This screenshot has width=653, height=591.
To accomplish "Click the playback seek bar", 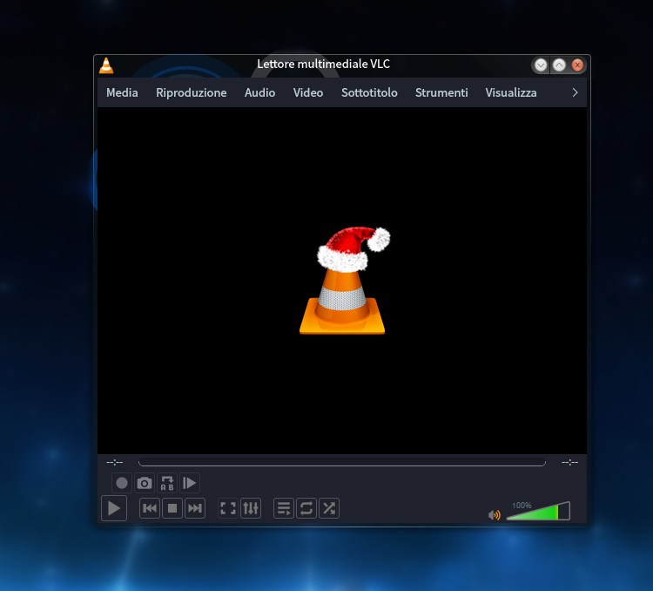I will [x=341, y=462].
